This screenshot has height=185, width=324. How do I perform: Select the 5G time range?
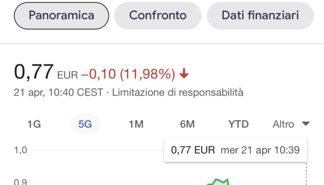point(85,124)
